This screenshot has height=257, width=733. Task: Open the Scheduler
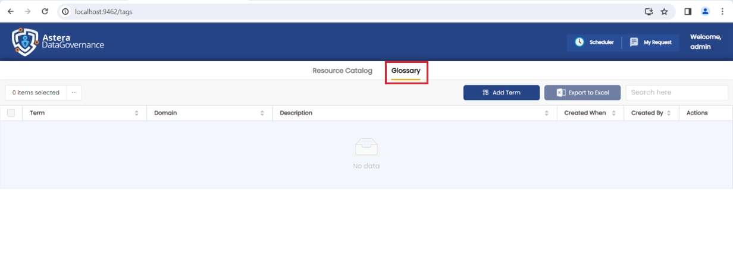tap(594, 42)
